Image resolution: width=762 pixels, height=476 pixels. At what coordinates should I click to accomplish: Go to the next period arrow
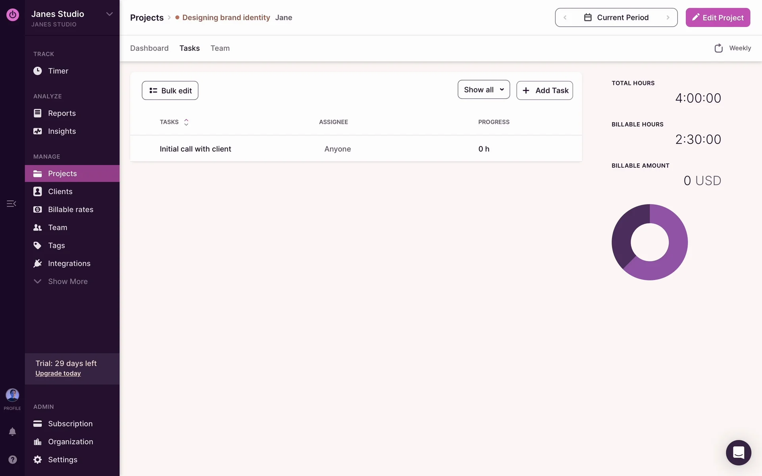[668, 17]
